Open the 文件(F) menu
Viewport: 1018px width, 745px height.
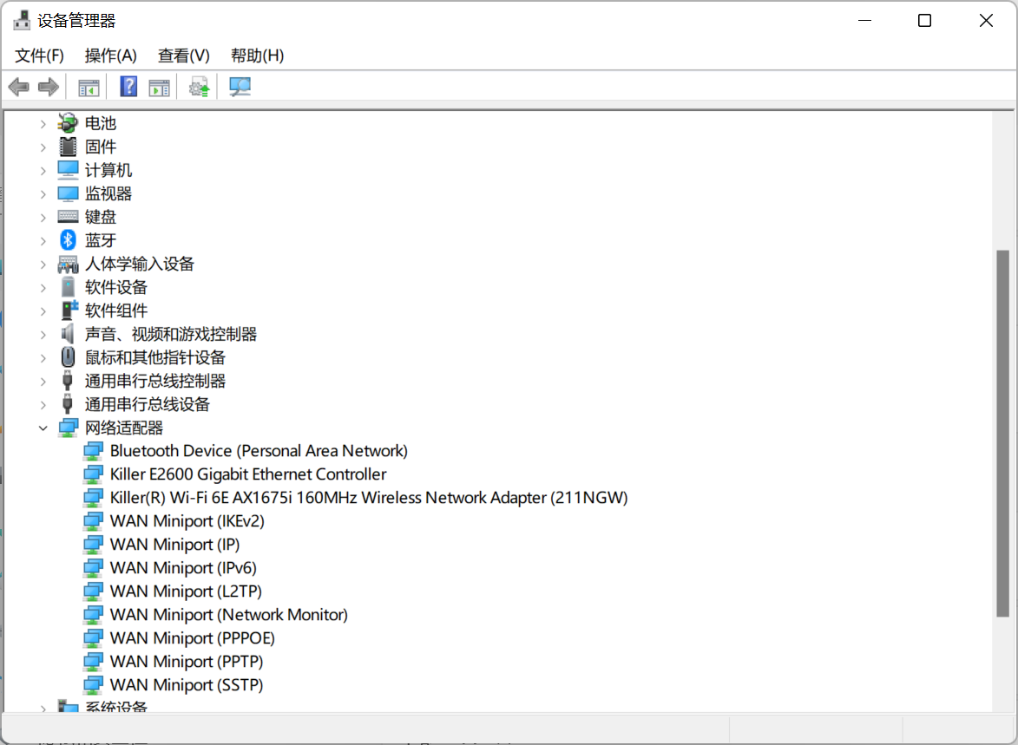[x=39, y=56]
